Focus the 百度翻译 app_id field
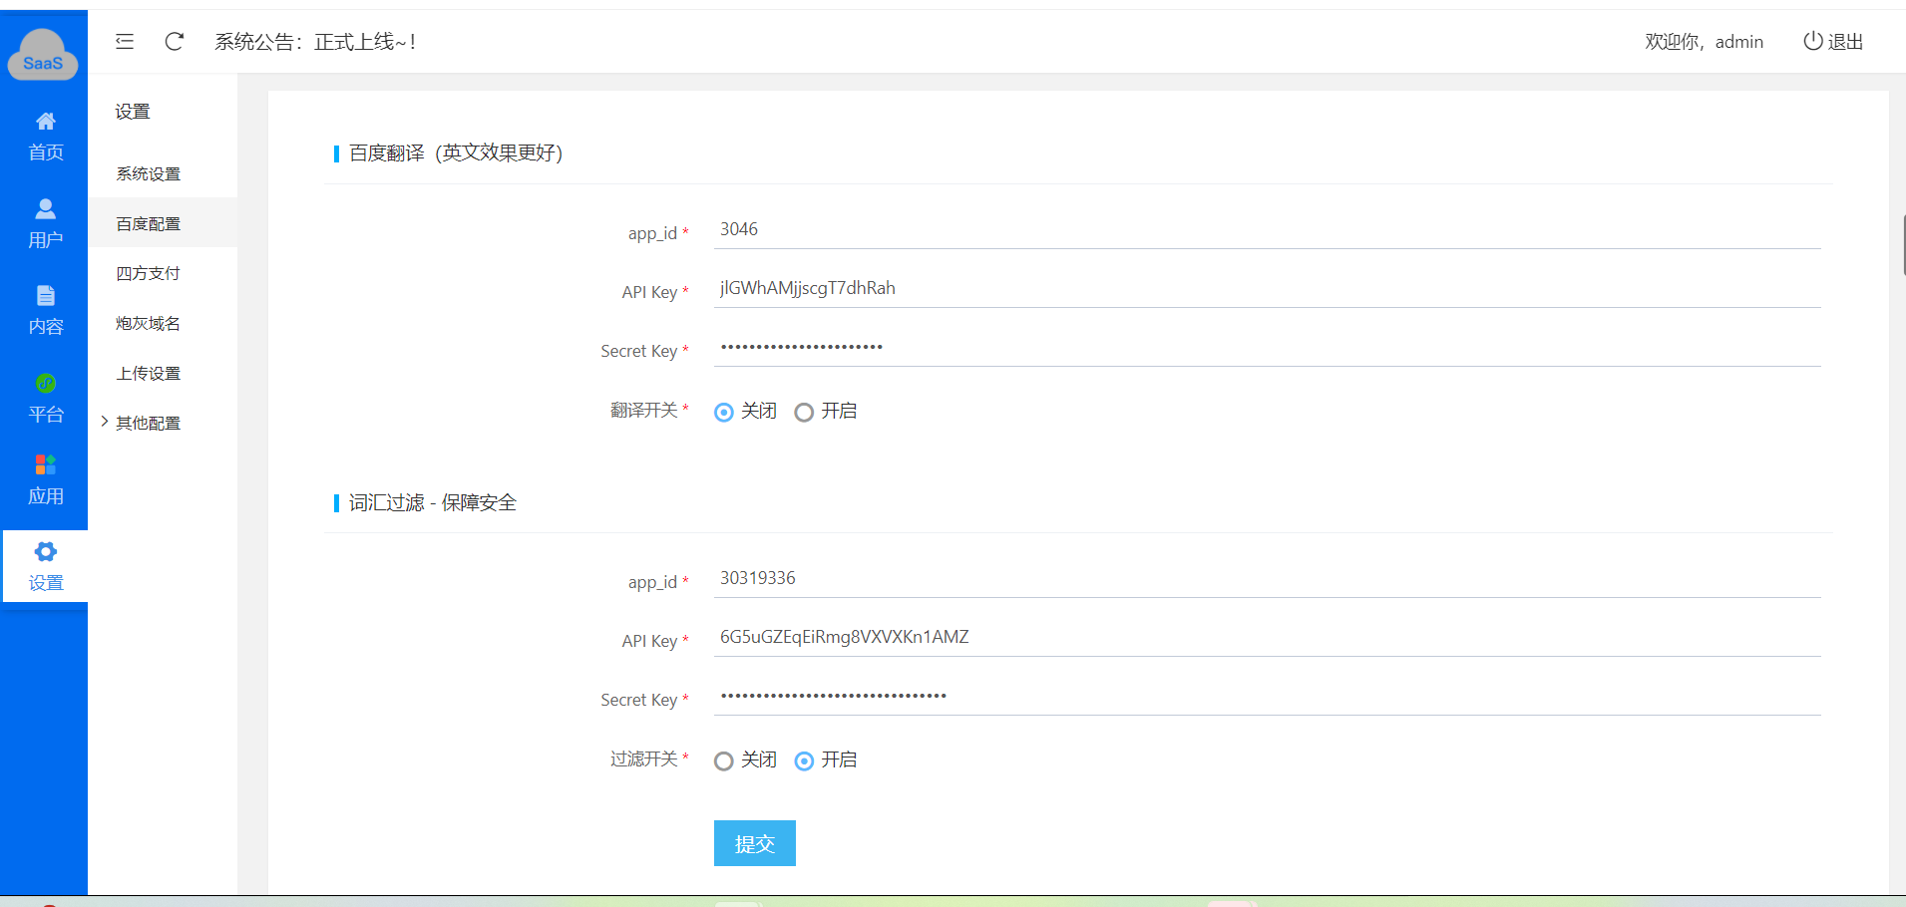This screenshot has width=1906, height=907. [x=1268, y=230]
